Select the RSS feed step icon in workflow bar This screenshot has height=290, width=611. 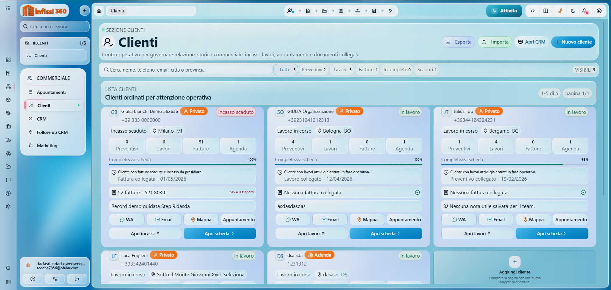click(391, 11)
